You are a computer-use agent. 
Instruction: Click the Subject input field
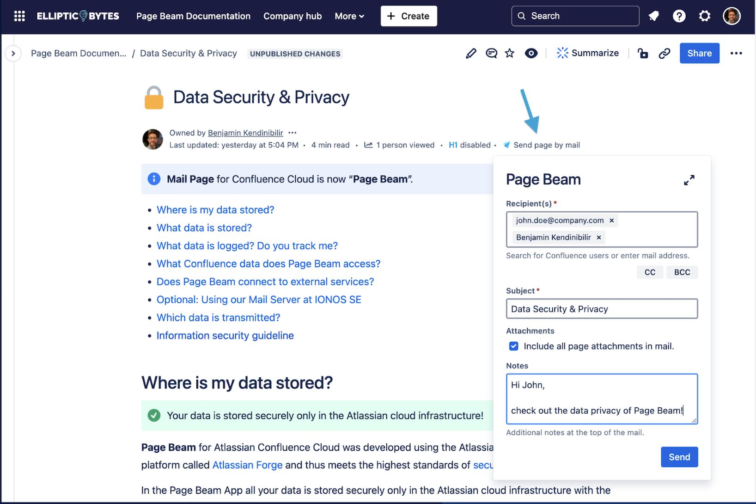point(602,309)
